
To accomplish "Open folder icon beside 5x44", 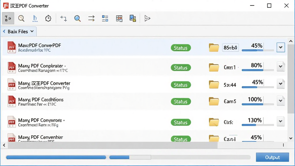I will click(214, 84).
